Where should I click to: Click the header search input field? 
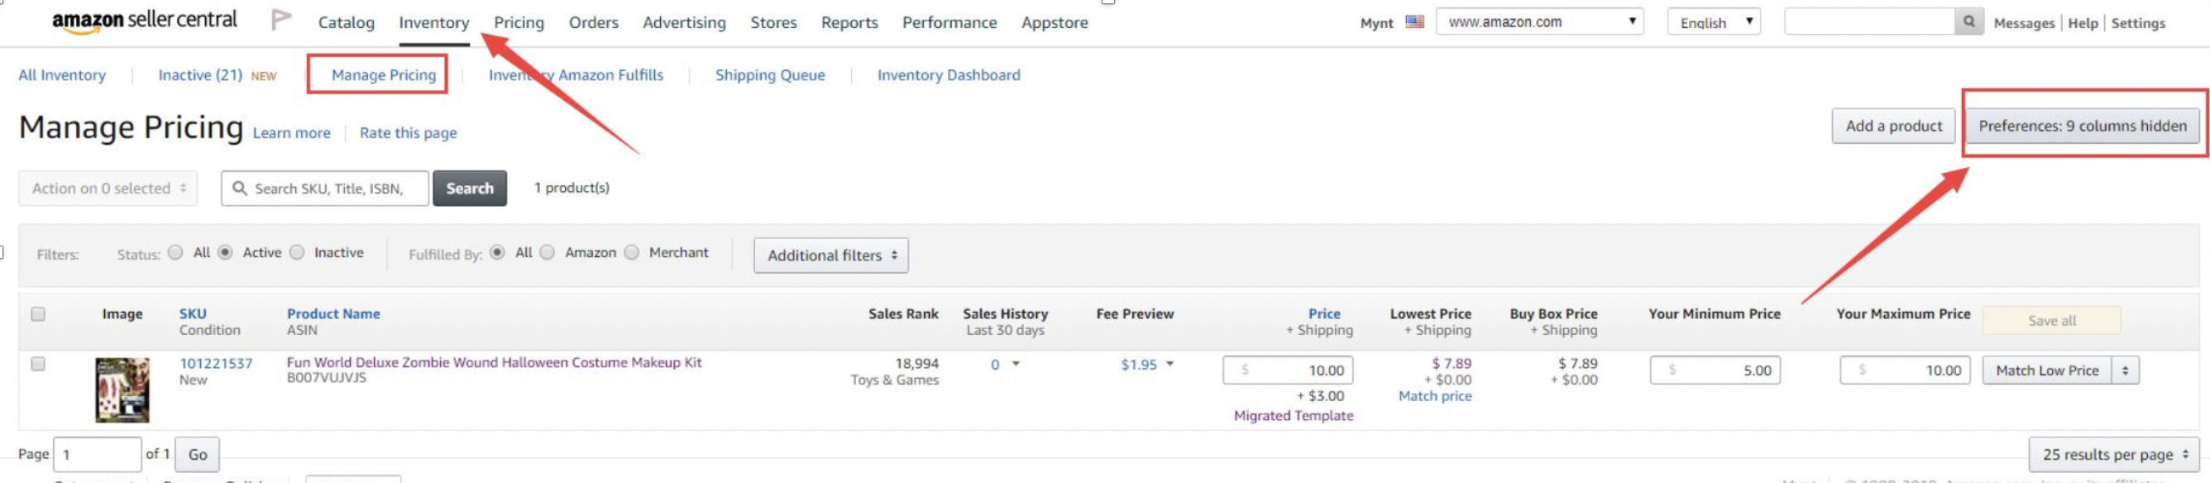click(x=1869, y=22)
